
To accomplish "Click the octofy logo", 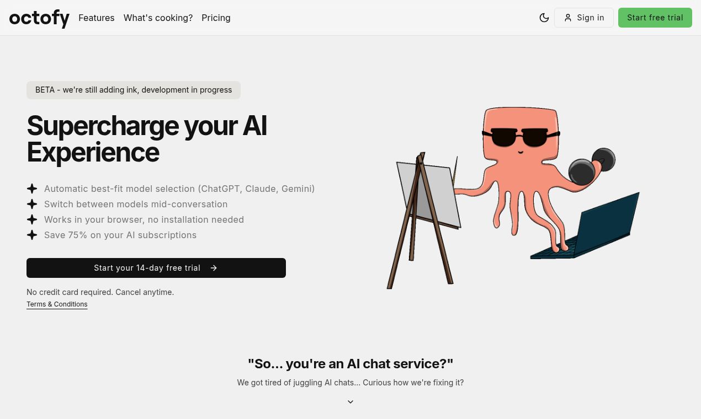I will click(x=39, y=18).
